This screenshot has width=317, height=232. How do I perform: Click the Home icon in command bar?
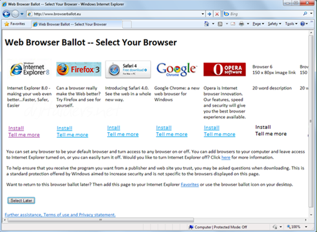click(207, 24)
